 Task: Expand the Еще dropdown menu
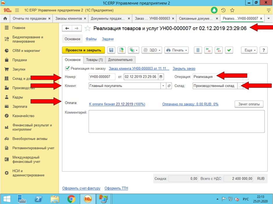point(249,50)
